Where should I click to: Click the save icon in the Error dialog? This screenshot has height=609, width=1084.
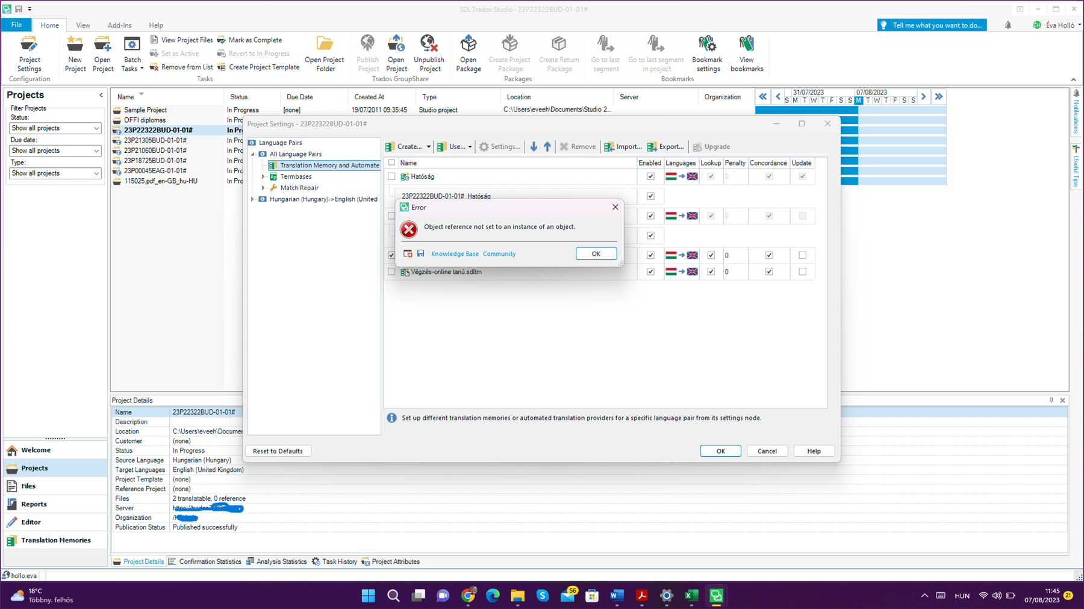[x=421, y=254]
